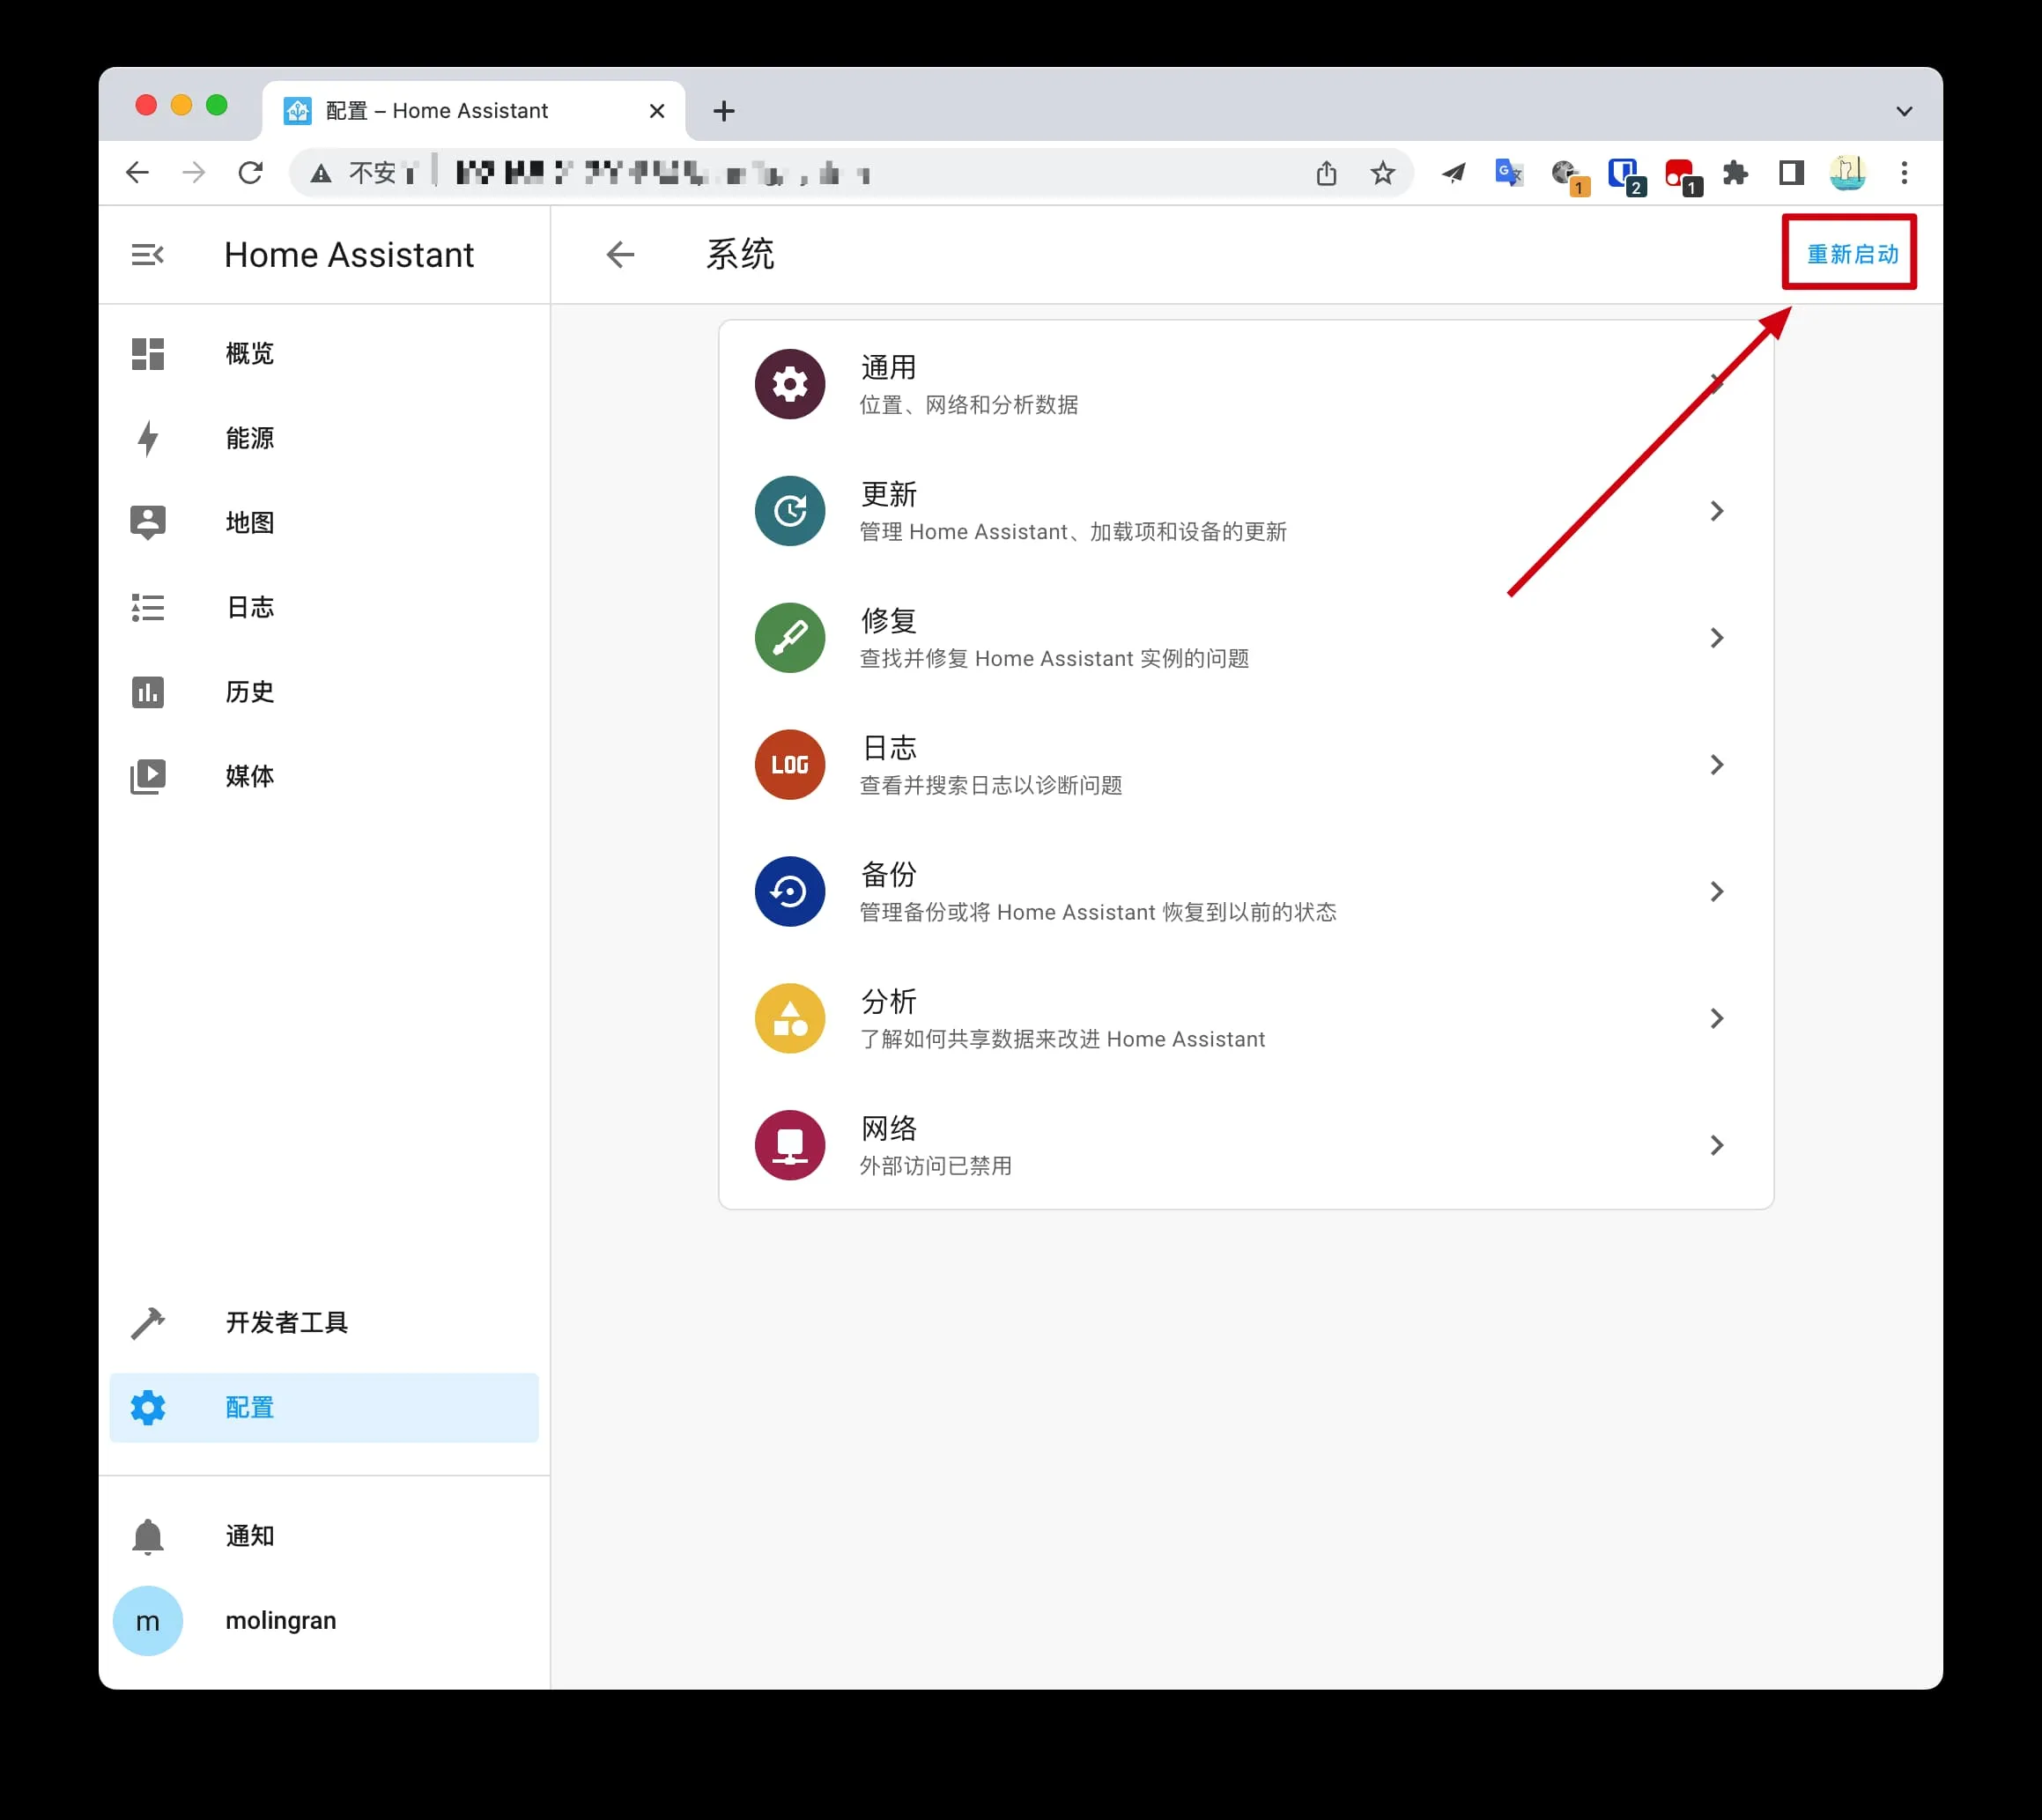Screen dimensions: 2042x1820
Task: Open the 能源 lightning bolt icon
Action: point(147,438)
